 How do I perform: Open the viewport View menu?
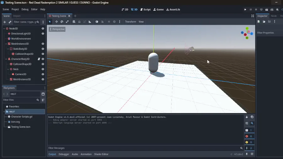(x=141, y=22)
